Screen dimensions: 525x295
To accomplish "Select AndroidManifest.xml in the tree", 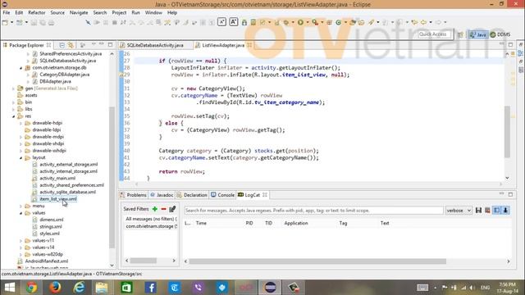I will tap(47, 261).
